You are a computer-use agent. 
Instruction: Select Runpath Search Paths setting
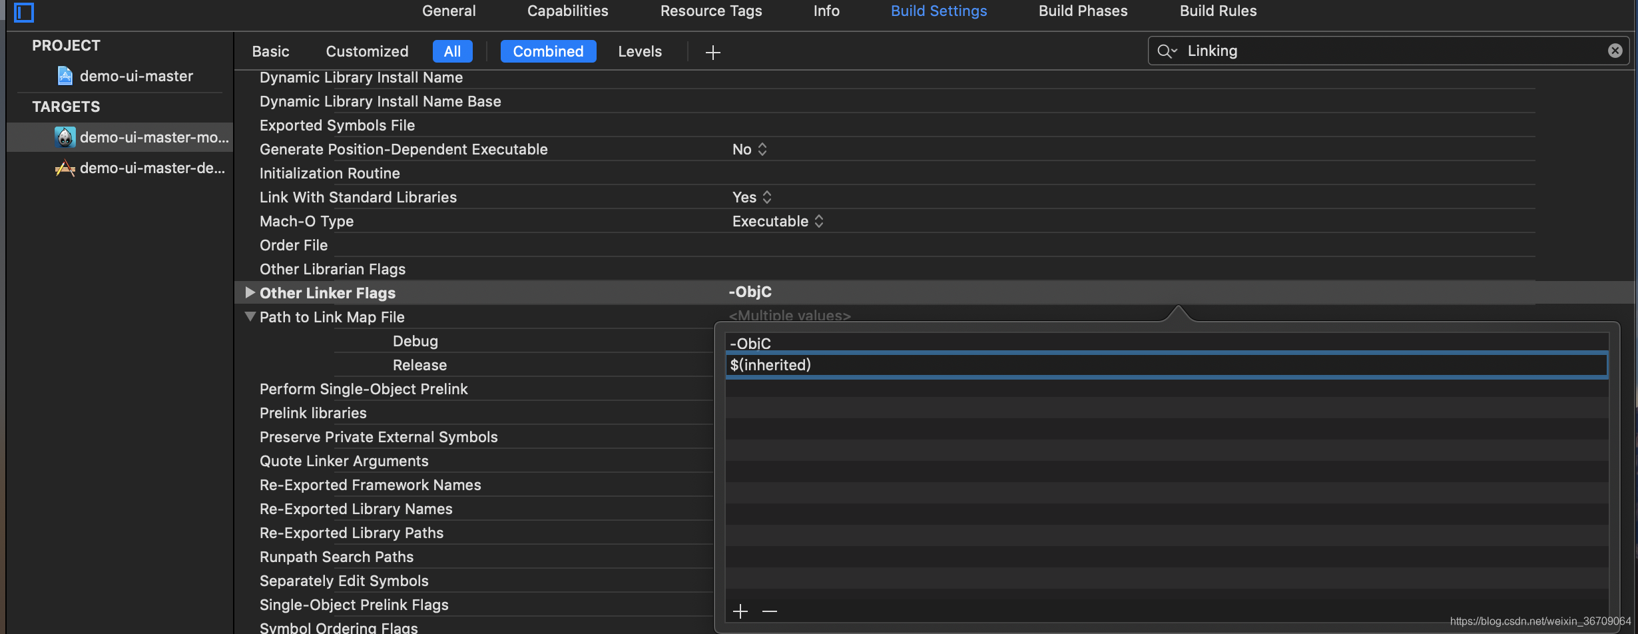[x=336, y=557]
